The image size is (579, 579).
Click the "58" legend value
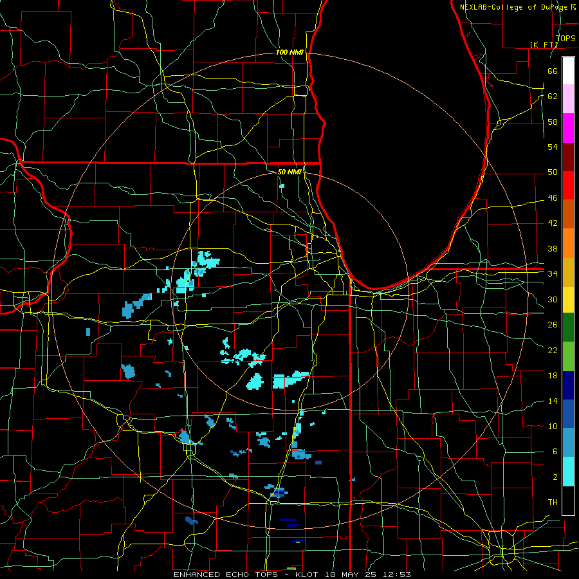[553, 122]
